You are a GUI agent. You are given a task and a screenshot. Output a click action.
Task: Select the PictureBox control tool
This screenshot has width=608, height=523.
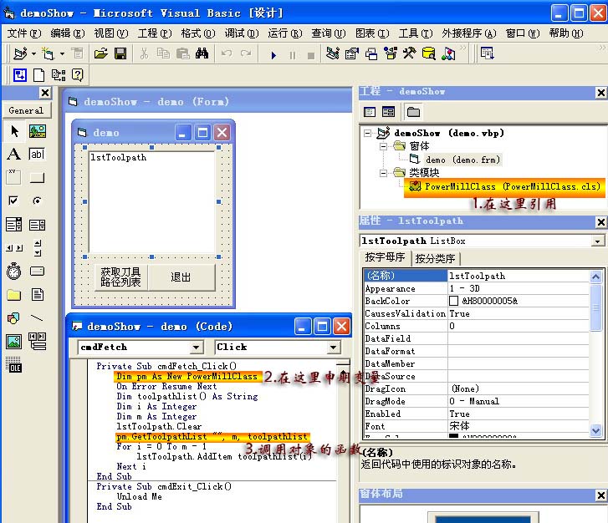click(38, 131)
